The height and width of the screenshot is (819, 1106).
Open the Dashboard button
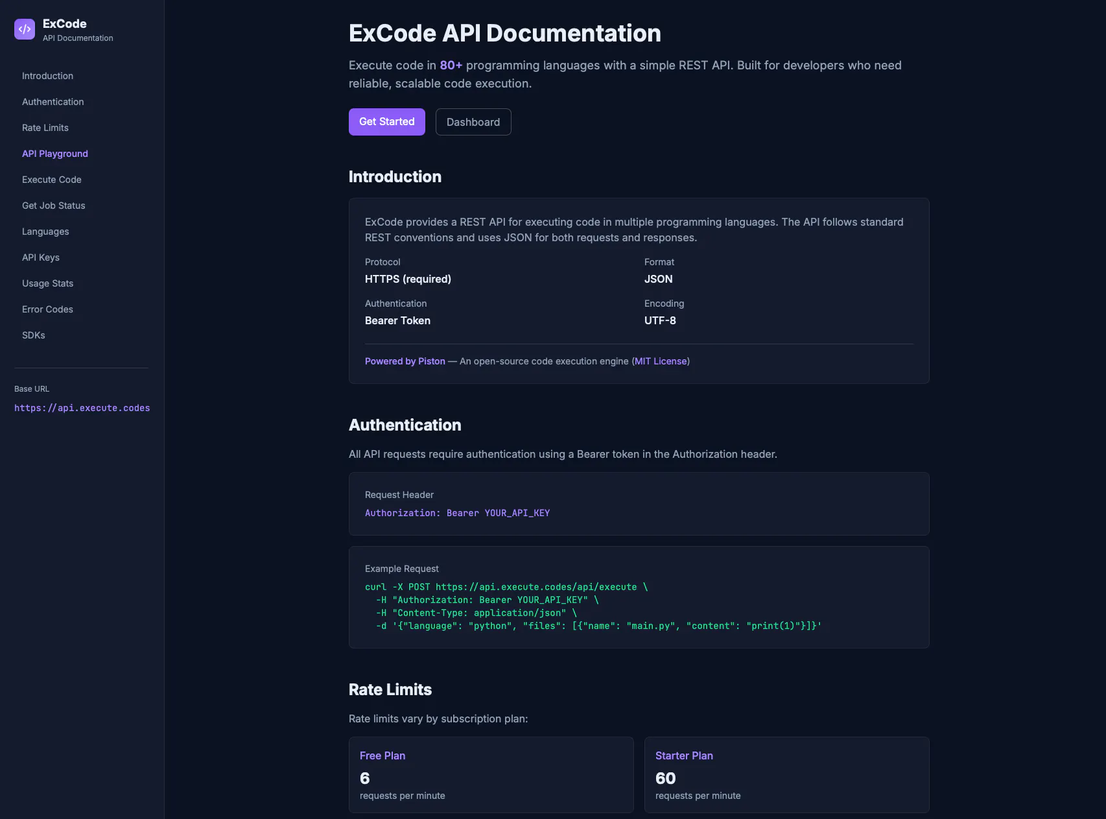pyautogui.click(x=473, y=122)
